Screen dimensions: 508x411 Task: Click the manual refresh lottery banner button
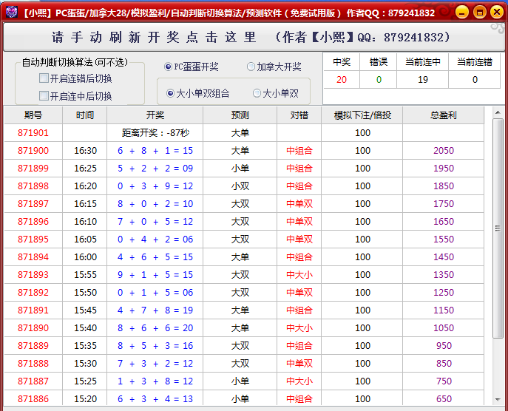pos(253,37)
